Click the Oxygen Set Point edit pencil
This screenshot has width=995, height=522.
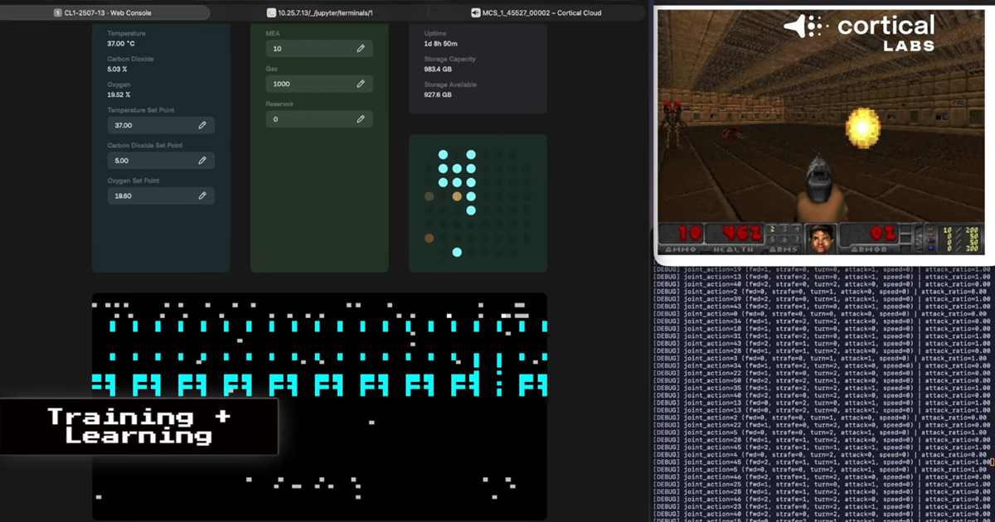tap(202, 196)
